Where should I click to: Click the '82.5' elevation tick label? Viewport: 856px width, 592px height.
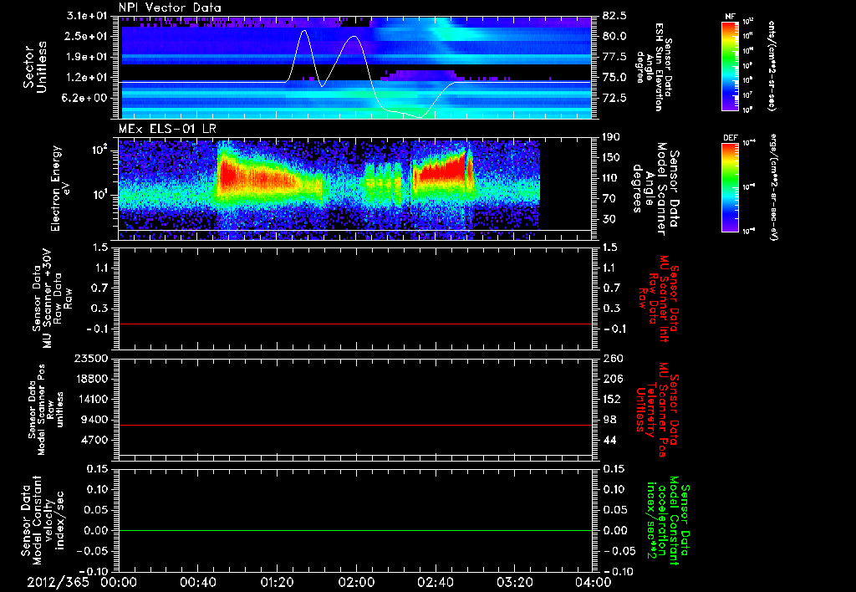(x=614, y=16)
